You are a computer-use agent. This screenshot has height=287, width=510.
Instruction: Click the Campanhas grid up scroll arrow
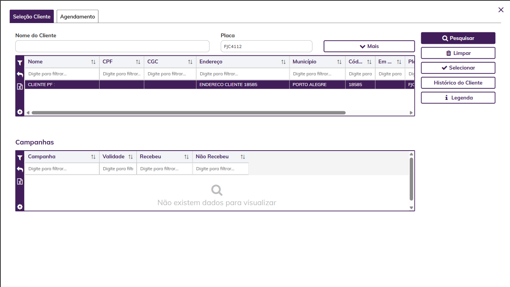411,154
